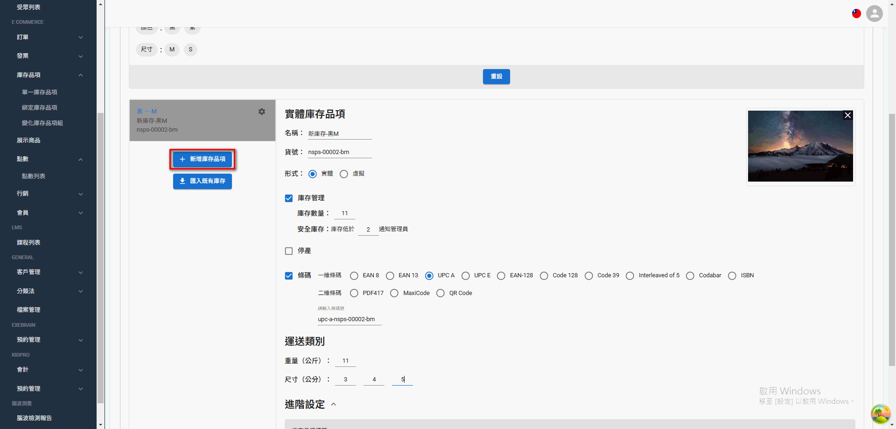Viewport: 896px width, 429px height.
Task: Toggle the 條碼 checkbox
Action: click(289, 276)
